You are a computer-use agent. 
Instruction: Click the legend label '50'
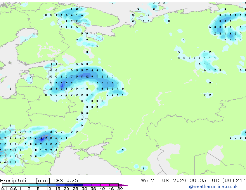[x=120, y=188]
